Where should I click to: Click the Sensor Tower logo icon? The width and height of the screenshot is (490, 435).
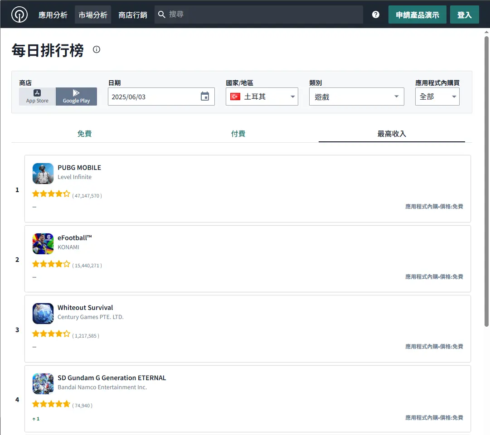[x=19, y=14]
